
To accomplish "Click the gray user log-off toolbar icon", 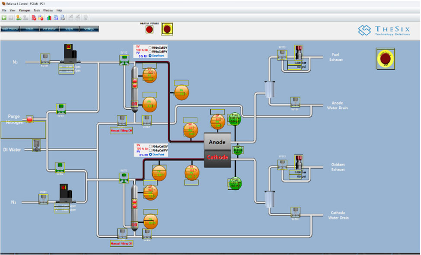I will coord(26,18).
